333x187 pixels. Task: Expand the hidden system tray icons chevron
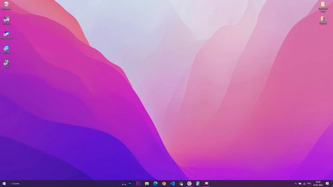[x=296, y=183]
